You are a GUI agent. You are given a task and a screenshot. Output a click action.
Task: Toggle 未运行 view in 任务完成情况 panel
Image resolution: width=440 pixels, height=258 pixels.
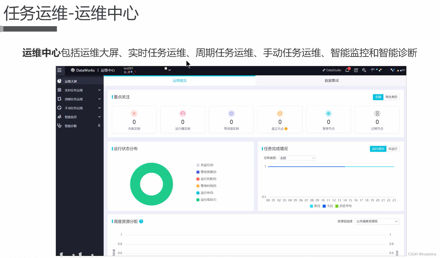click(x=393, y=149)
